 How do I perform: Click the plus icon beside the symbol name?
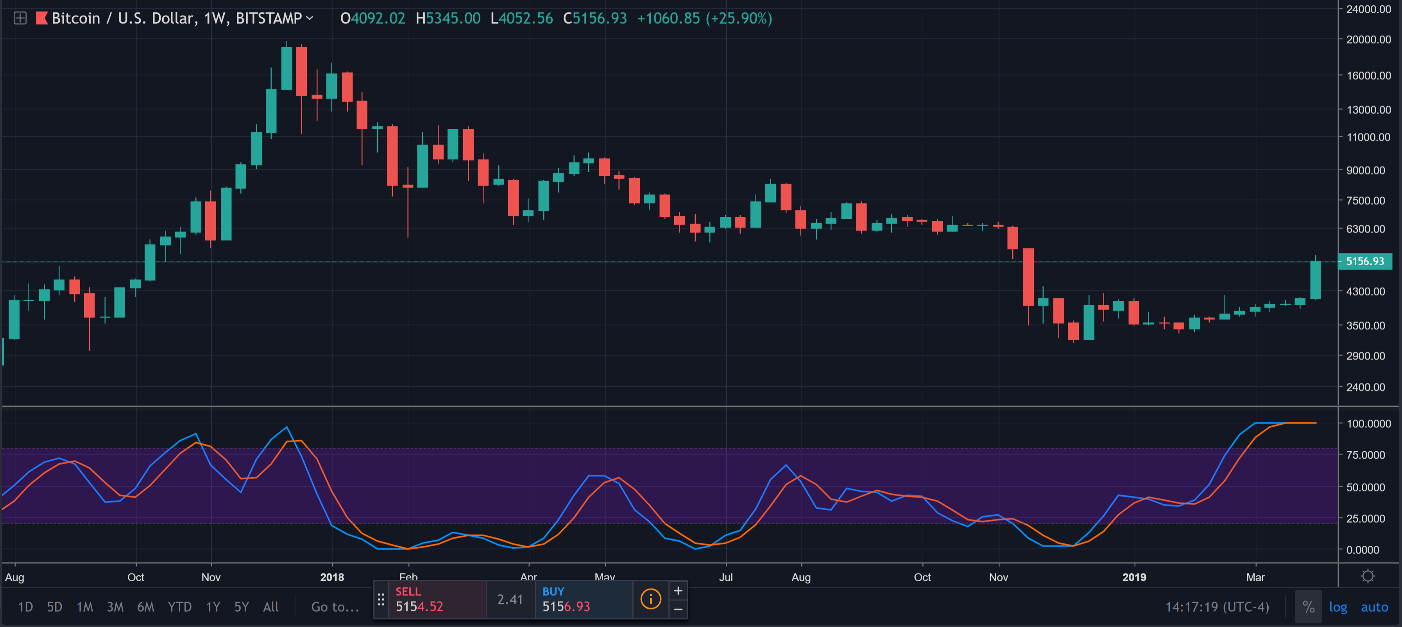click(x=20, y=18)
